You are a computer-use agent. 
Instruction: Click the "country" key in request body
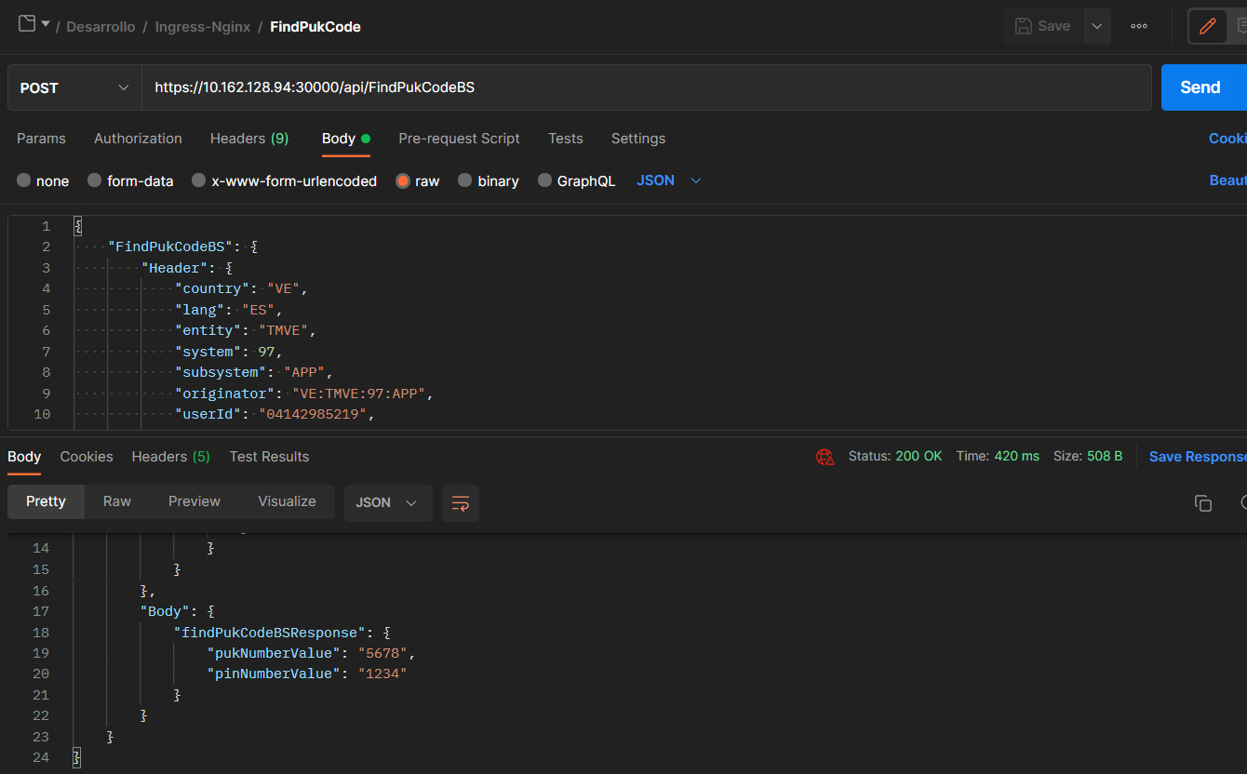pyautogui.click(x=212, y=288)
